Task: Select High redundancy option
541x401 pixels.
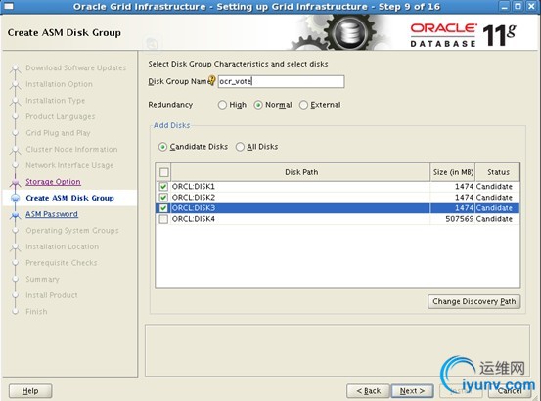Action: coord(222,105)
